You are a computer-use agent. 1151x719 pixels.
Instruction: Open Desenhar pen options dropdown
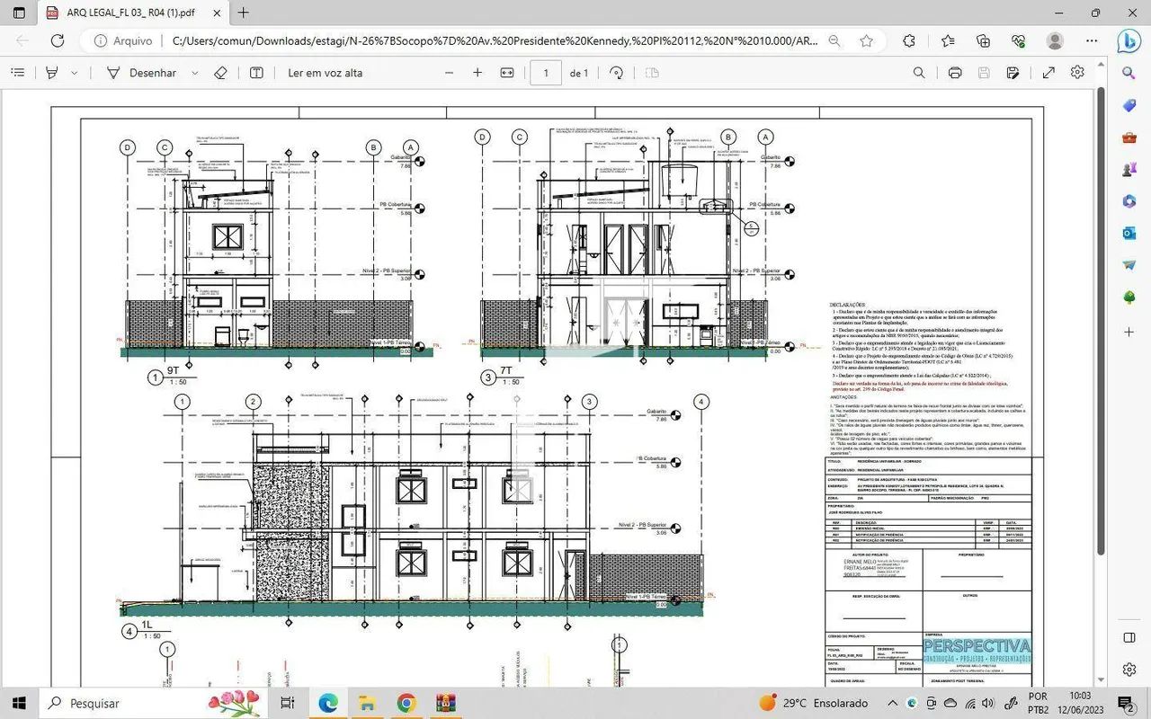(194, 73)
